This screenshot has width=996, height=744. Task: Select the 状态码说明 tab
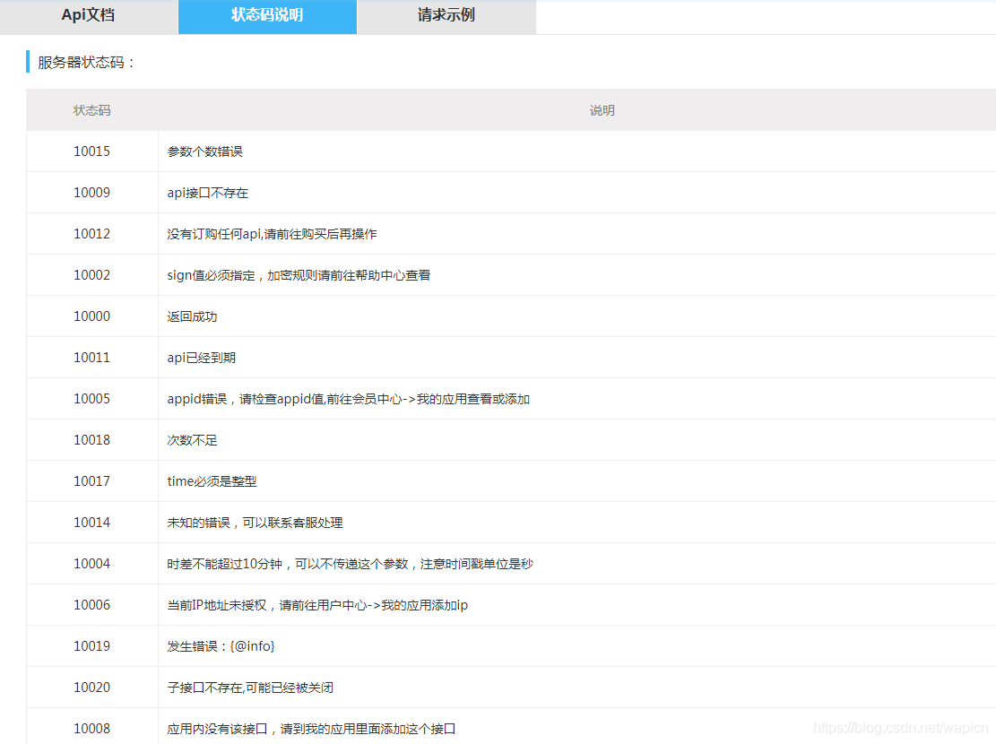click(267, 15)
